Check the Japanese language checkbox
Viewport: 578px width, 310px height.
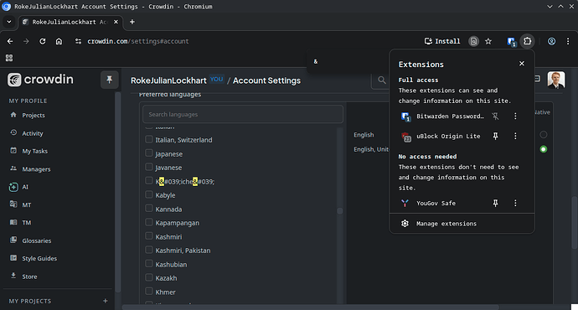click(x=148, y=153)
